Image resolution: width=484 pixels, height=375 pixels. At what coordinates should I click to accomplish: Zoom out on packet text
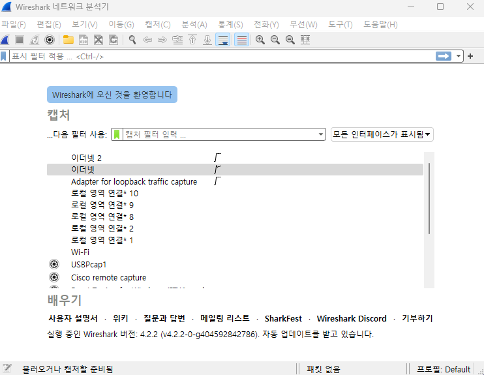click(x=275, y=40)
